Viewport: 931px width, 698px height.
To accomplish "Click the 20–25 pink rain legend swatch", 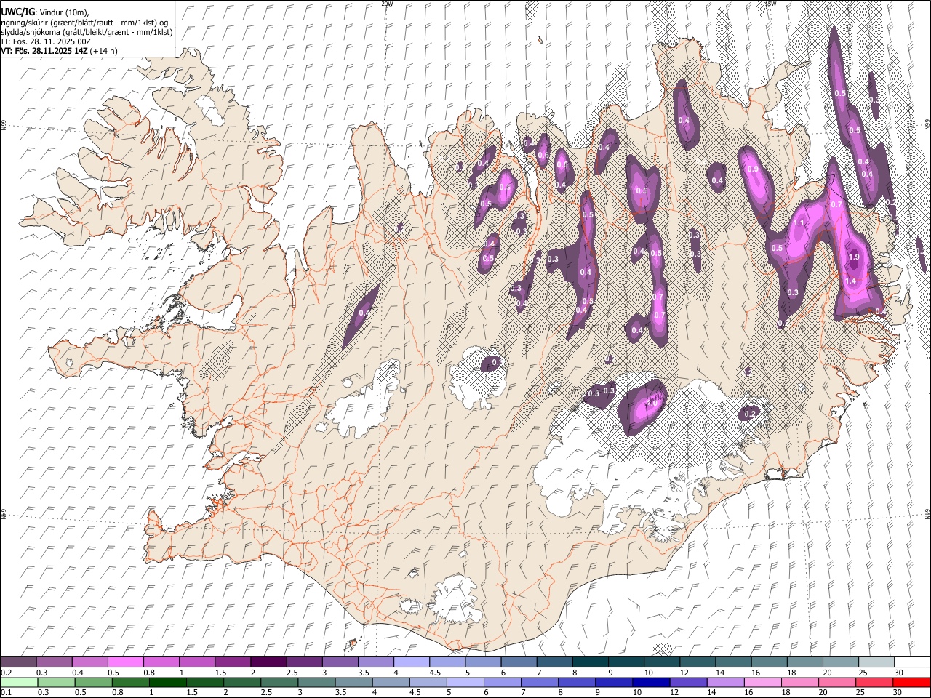I will coord(836,682).
